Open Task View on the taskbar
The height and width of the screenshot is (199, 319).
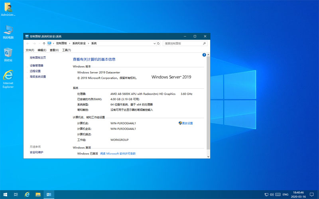pos(16,195)
